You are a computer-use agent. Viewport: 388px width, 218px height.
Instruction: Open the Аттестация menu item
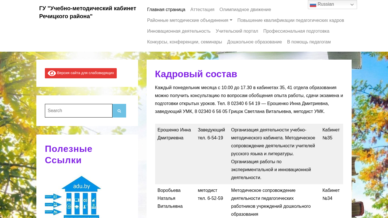click(x=202, y=10)
